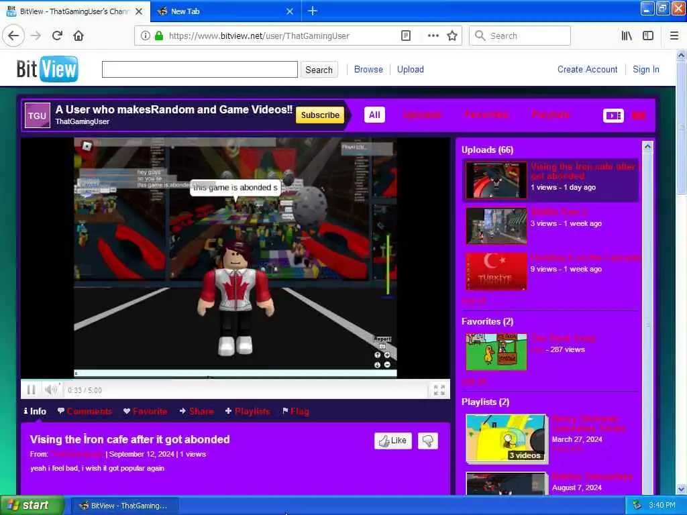Show site information icon in address bar

pyautogui.click(x=145, y=36)
